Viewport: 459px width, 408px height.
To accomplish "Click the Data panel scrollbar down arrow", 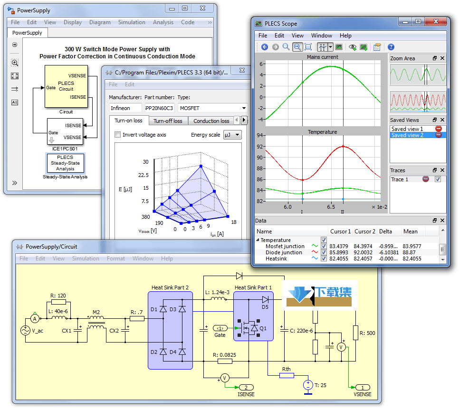I will pos(443,260).
